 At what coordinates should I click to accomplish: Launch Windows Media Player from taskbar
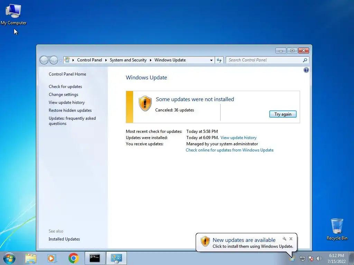52,258
